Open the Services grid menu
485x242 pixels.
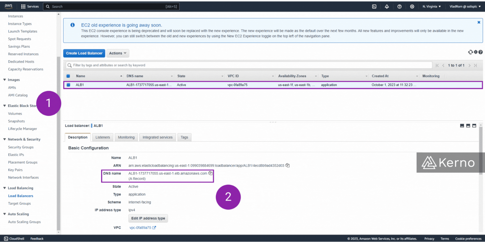(30, 7)
